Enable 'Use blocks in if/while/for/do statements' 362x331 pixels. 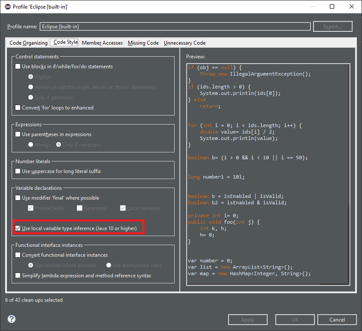(18, 67)
